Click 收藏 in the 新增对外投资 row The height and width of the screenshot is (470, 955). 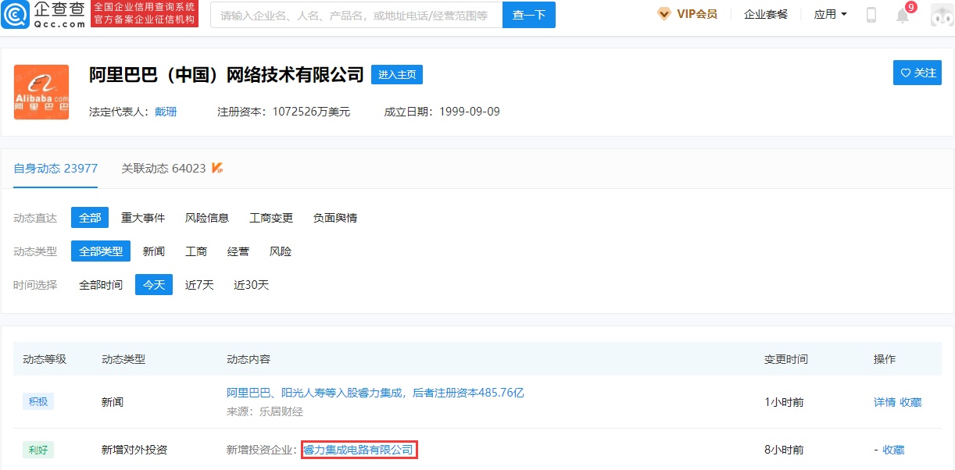[893, 450]
